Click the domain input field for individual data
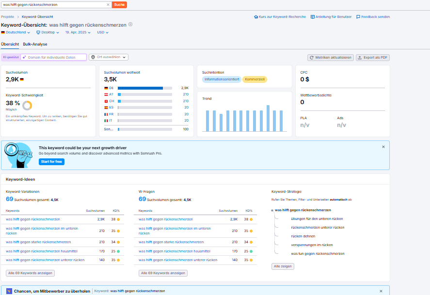Image resolution: width=430 pixels, height=295 pixels. coord(54,57)
